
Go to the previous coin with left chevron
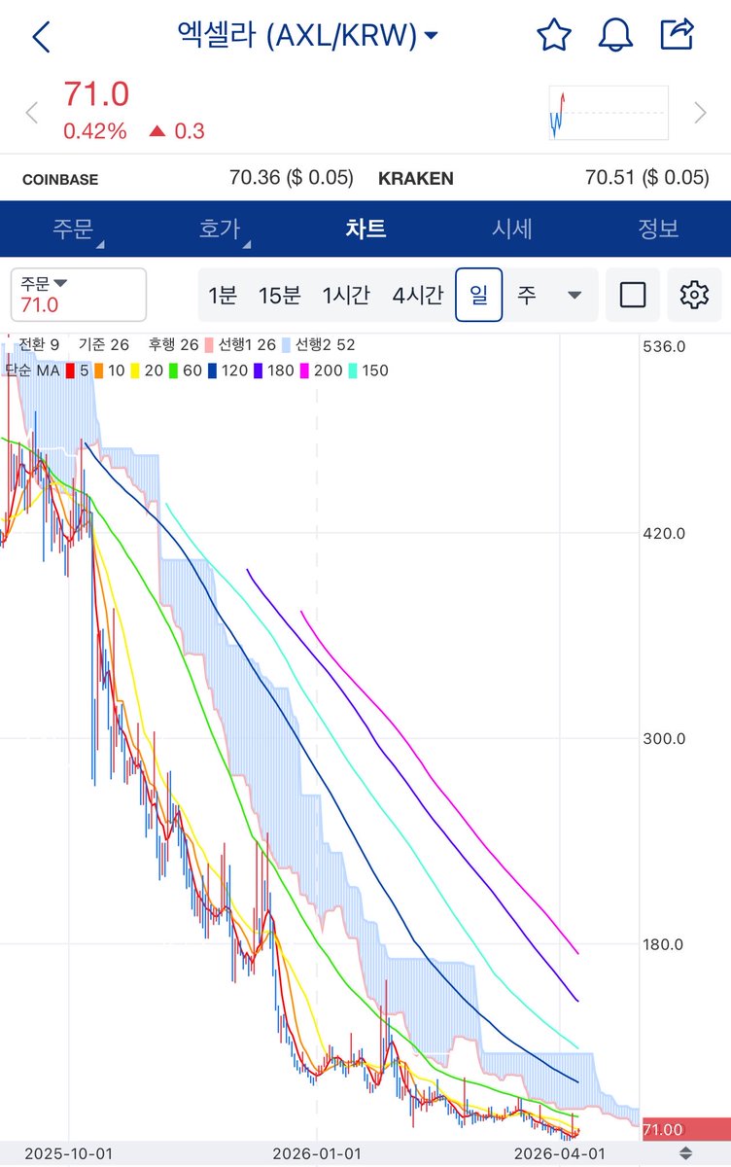31,113
